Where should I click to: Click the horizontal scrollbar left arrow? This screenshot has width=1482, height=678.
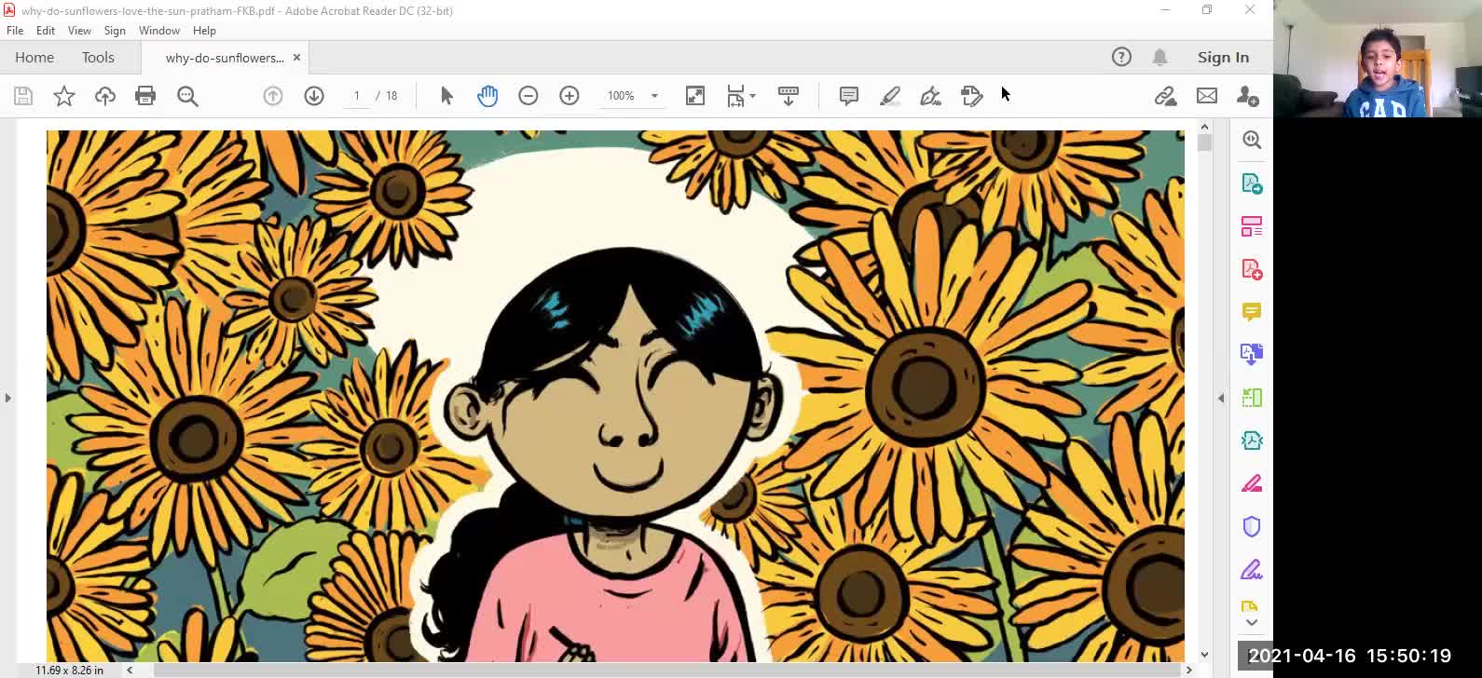130,670
